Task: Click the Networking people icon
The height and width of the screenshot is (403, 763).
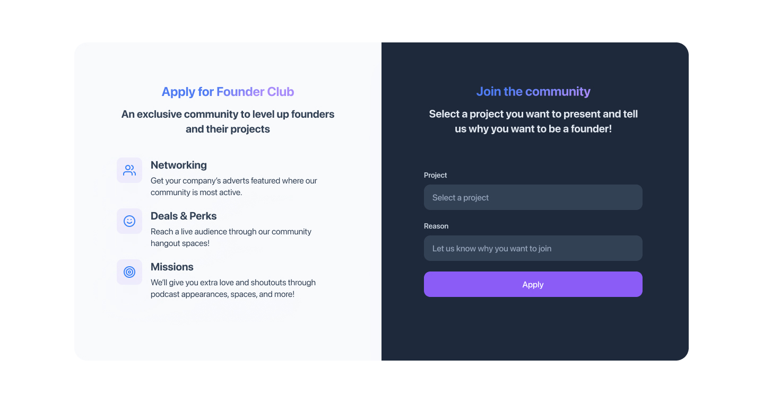Action: tap(129, 170)
